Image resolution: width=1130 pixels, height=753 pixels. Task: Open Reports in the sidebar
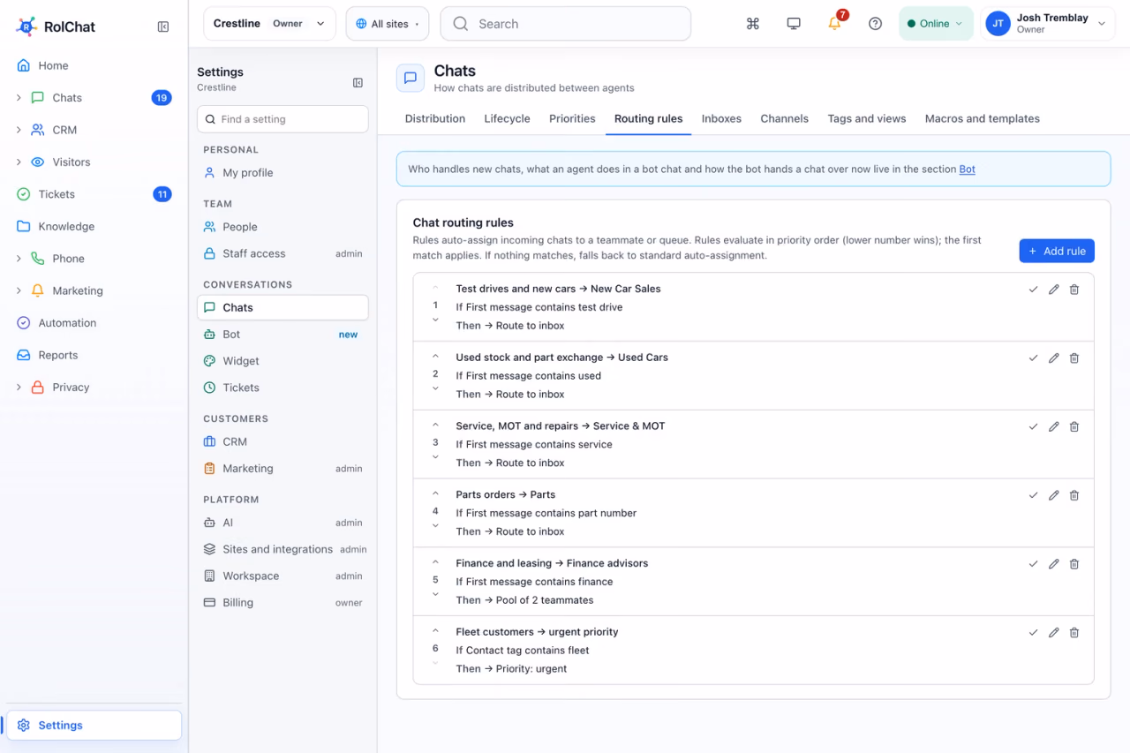(94, 355)
